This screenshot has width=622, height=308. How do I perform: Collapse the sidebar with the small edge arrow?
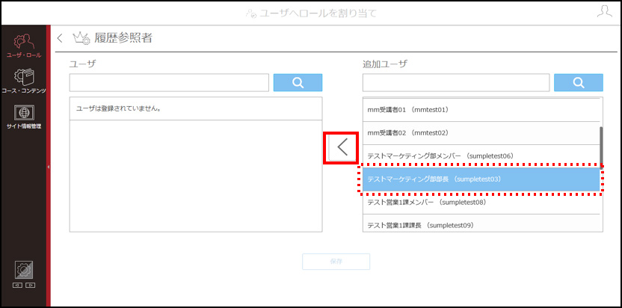point(49,167)
